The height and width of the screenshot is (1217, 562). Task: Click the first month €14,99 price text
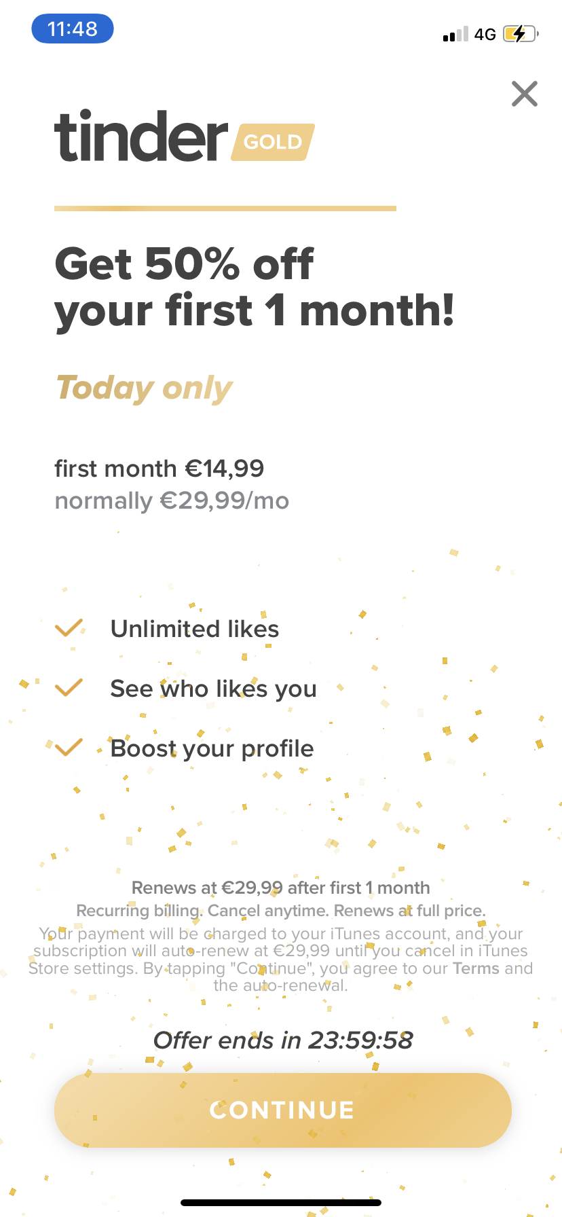point(159,468)
